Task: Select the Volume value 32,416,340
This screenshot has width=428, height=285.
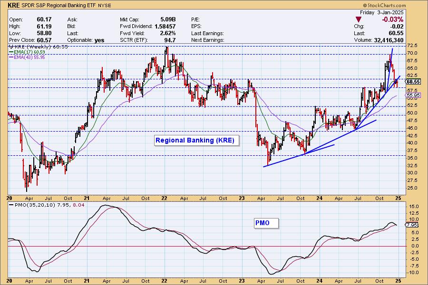Action: (389, 40)
